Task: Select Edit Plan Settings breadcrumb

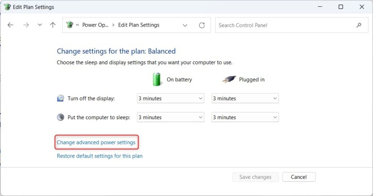Action: pyautogui.click(x=139, y=25)
